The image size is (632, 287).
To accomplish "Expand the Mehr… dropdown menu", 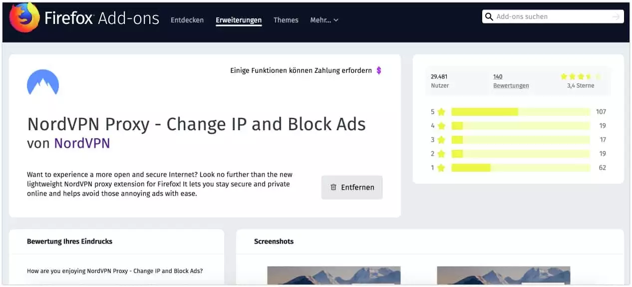I will [x=324, y=20].
